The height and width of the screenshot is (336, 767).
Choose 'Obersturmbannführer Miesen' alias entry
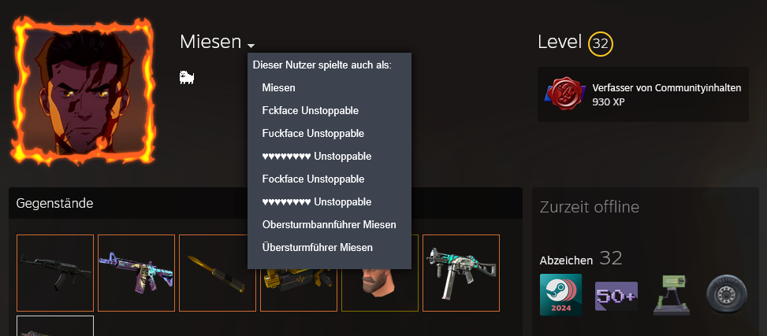click(x=330, y=224)
